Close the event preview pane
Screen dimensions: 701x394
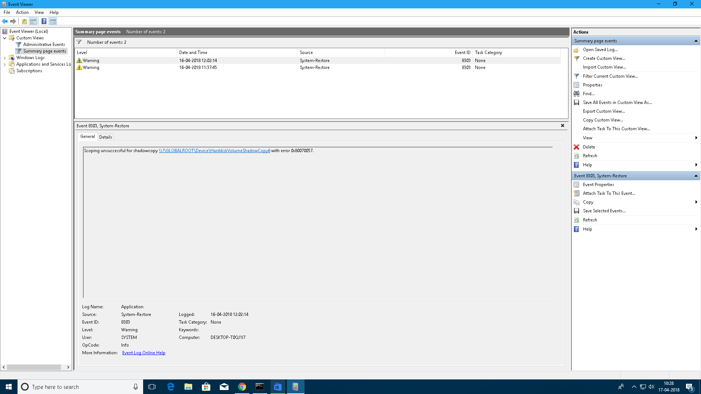click(562, 125)
